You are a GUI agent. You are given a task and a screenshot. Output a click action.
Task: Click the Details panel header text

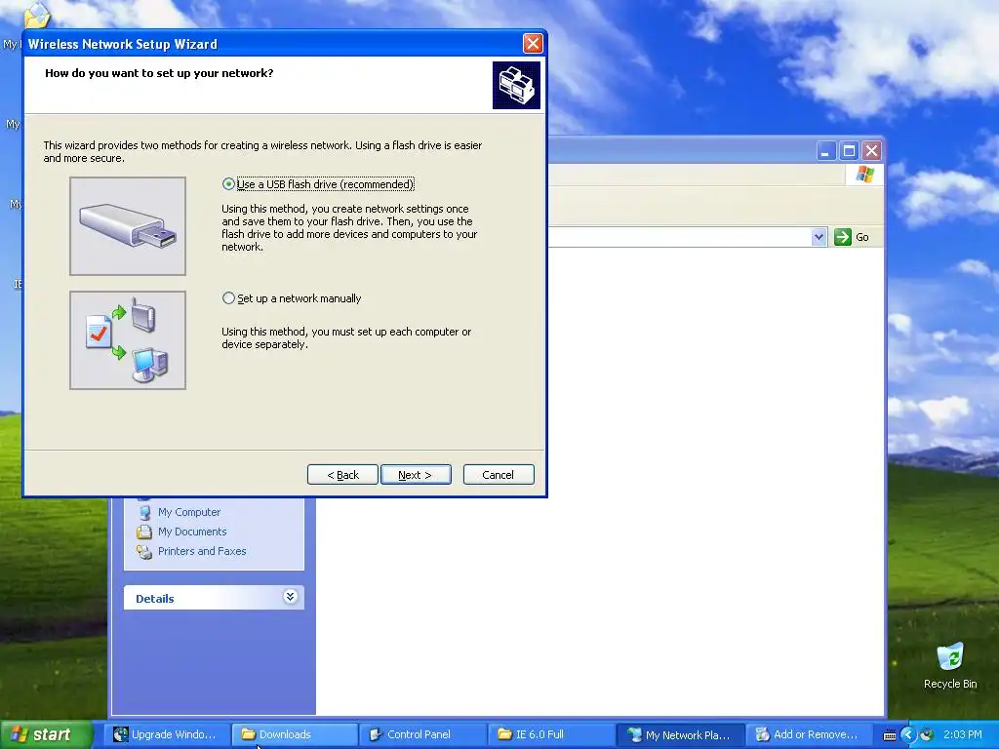click(x=155, y=599)
